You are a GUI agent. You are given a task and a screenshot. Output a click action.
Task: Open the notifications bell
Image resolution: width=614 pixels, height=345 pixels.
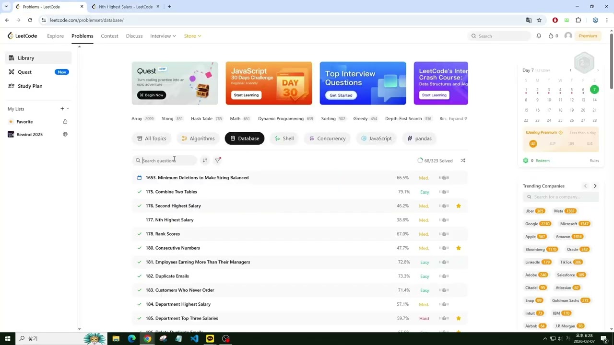[539, 36]
